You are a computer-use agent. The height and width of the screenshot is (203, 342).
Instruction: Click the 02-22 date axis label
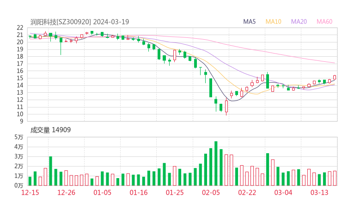[x=247, y=192]
